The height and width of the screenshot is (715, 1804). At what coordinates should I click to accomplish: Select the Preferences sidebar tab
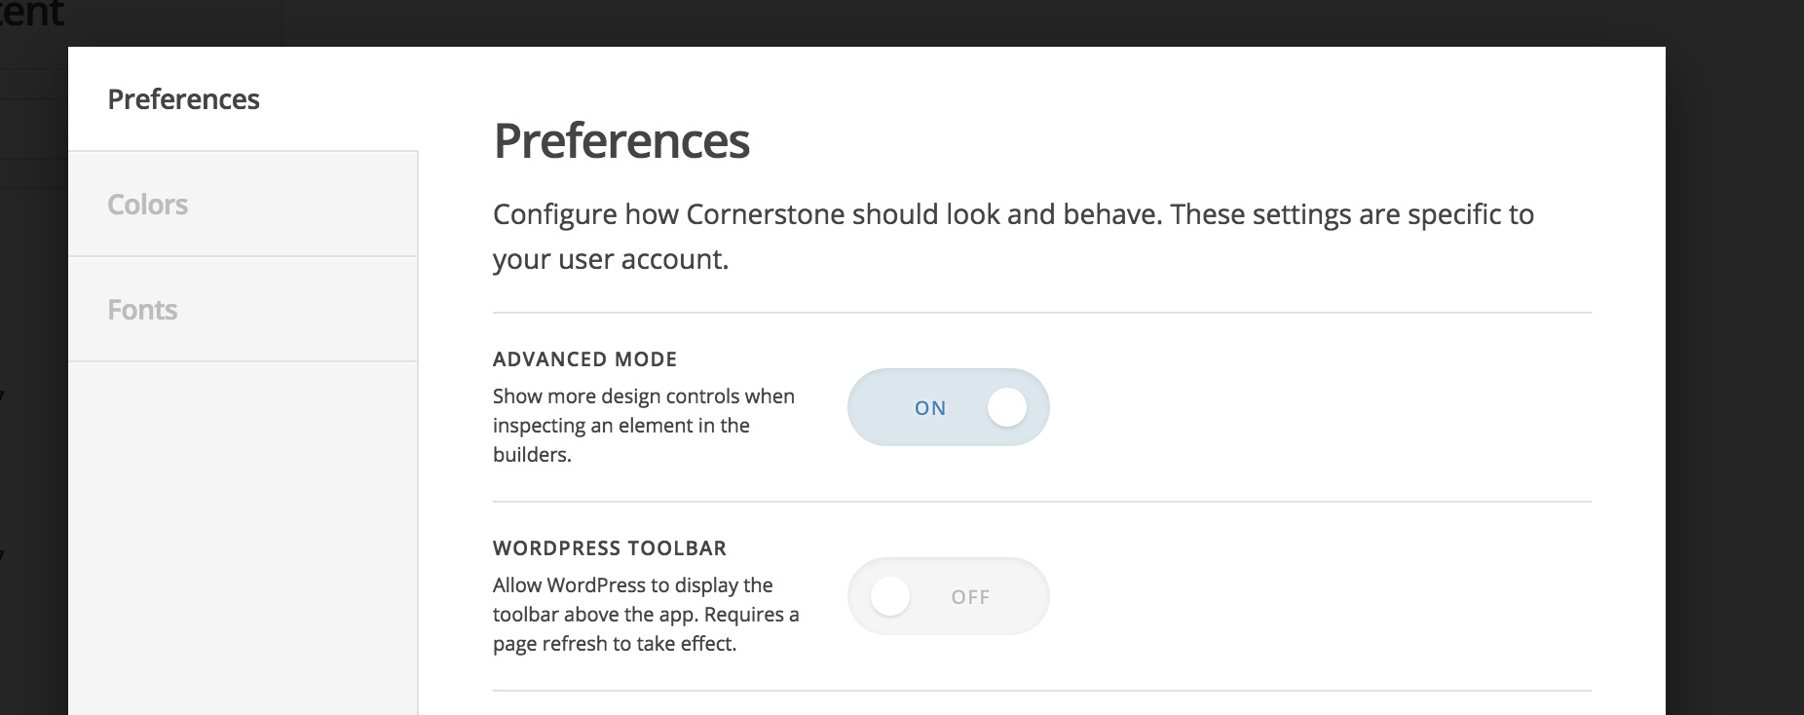pyautogui.click(x=184, y=99)
